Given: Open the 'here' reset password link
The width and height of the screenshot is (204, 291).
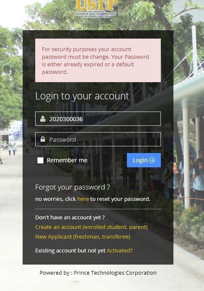Looking at the screenshot, I should click(x=83, y=199).
